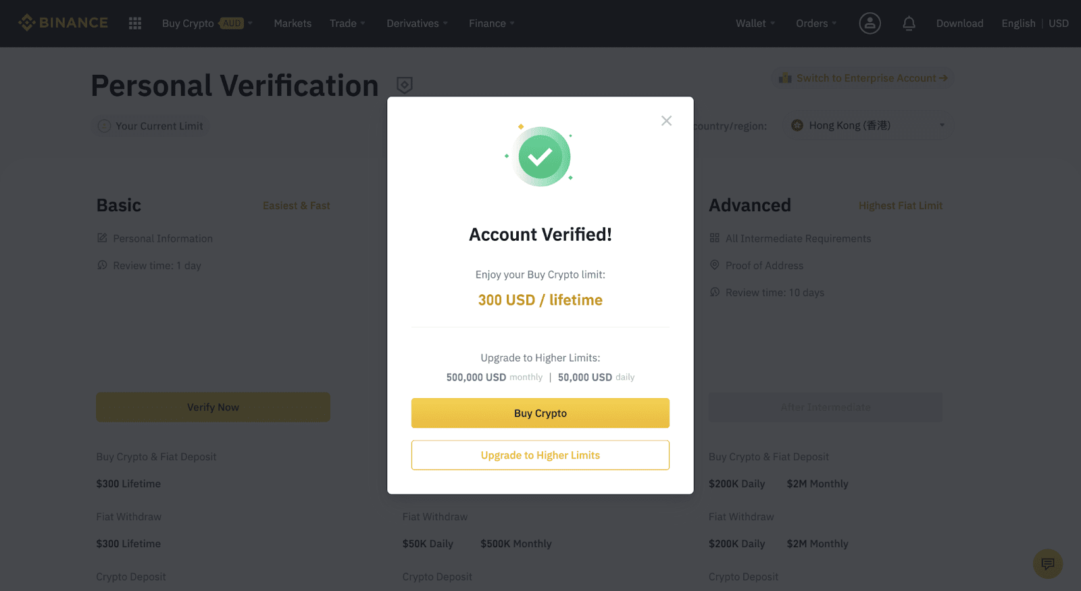Click the Download link
This screenshot has width=1081, height=591.
click(x=959, y=24)
